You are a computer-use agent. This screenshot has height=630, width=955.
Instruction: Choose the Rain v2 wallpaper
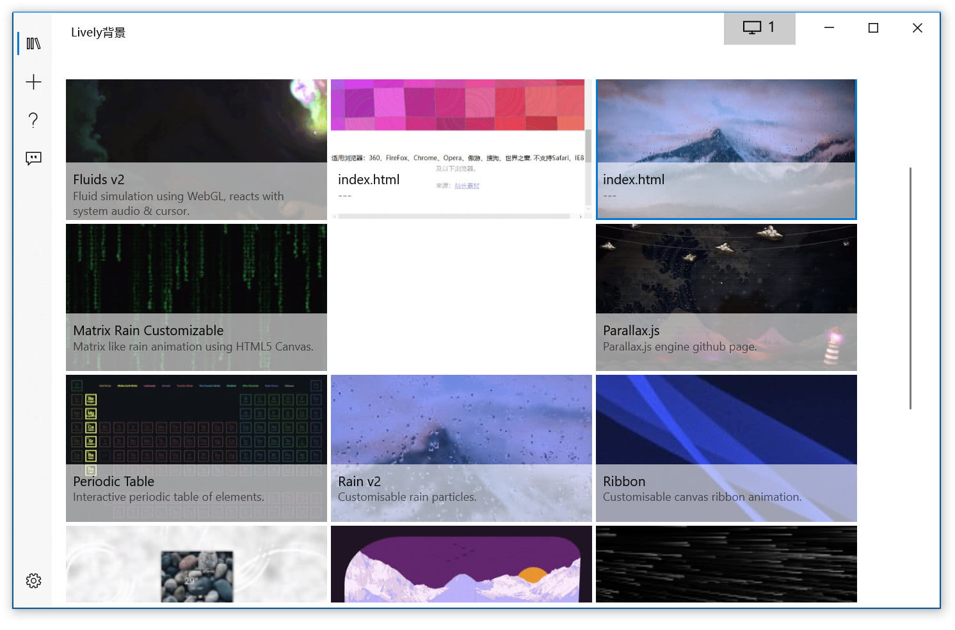[x=461, y=448]
